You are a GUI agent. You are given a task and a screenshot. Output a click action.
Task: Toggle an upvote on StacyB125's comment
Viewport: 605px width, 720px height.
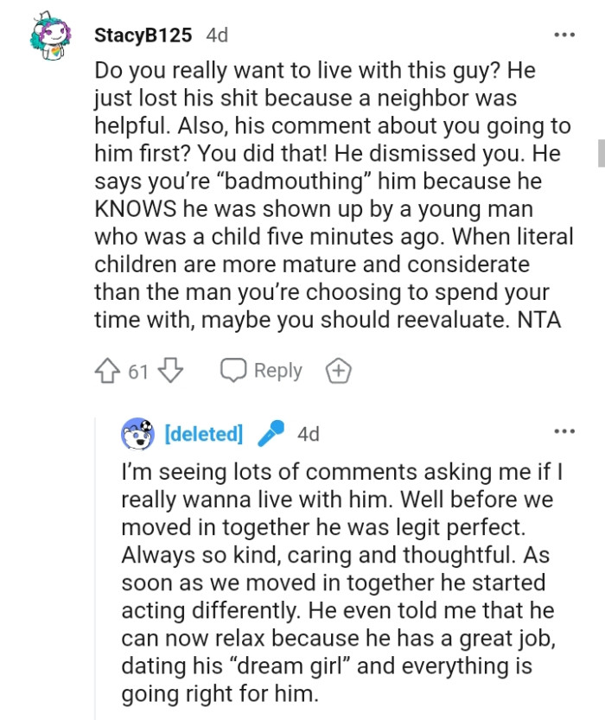coord(107,370)
